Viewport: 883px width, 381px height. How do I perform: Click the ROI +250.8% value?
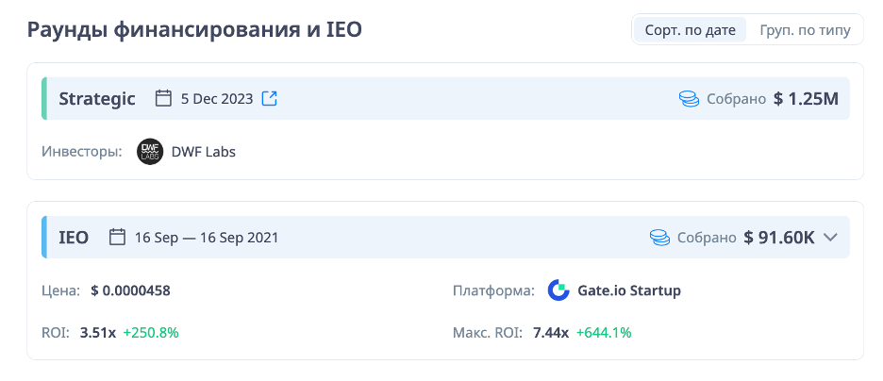(151, 332)
